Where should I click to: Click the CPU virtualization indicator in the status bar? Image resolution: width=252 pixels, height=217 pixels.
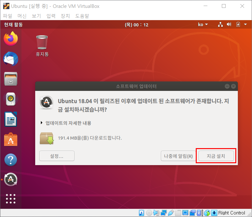point(199,213)
